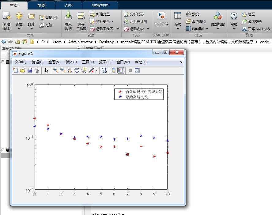The width and height of the screenshot is (272, 215).
Task: Open the 插入(I) menu in Figure 1
Action: click(x=71, y=62)
